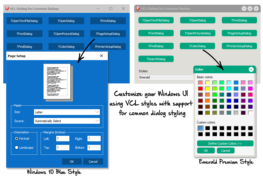
Task: Click TFindDialog in Emerald window
Action: [156, 46]
